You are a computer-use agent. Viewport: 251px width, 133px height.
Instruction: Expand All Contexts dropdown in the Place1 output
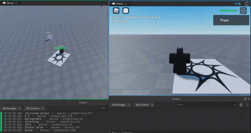pyautogui.click(x=144, y=105)
